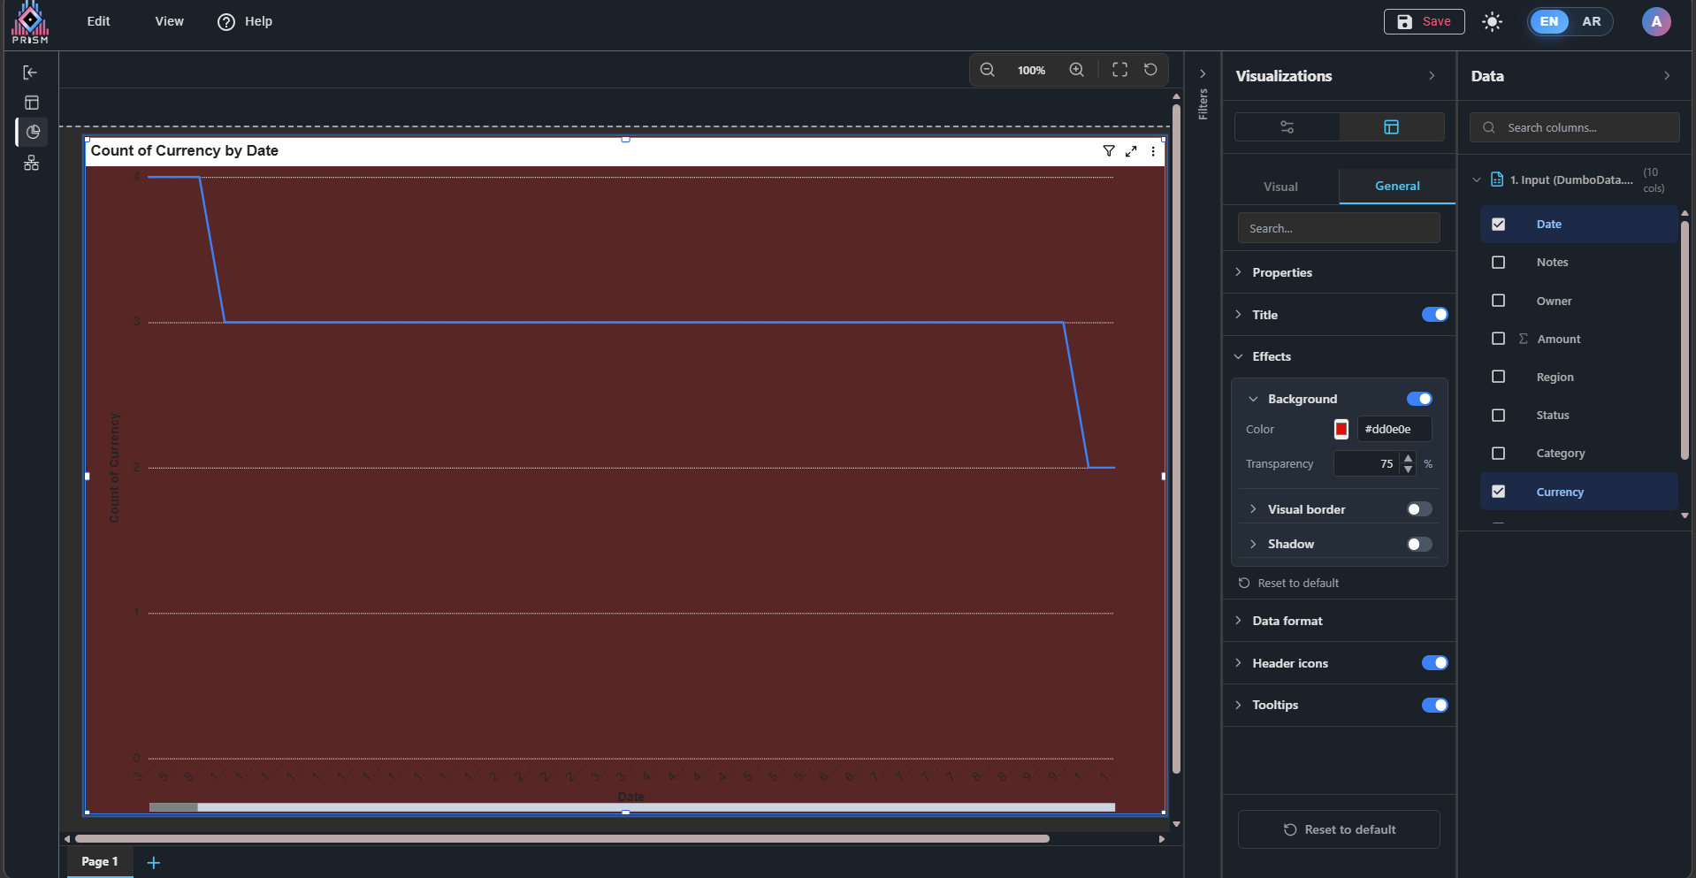Check the Region column checkbox

click(1498, 377)
